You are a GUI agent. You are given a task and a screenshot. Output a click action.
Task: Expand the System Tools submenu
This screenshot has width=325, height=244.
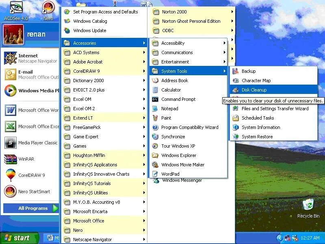click(x=188, y=71)
